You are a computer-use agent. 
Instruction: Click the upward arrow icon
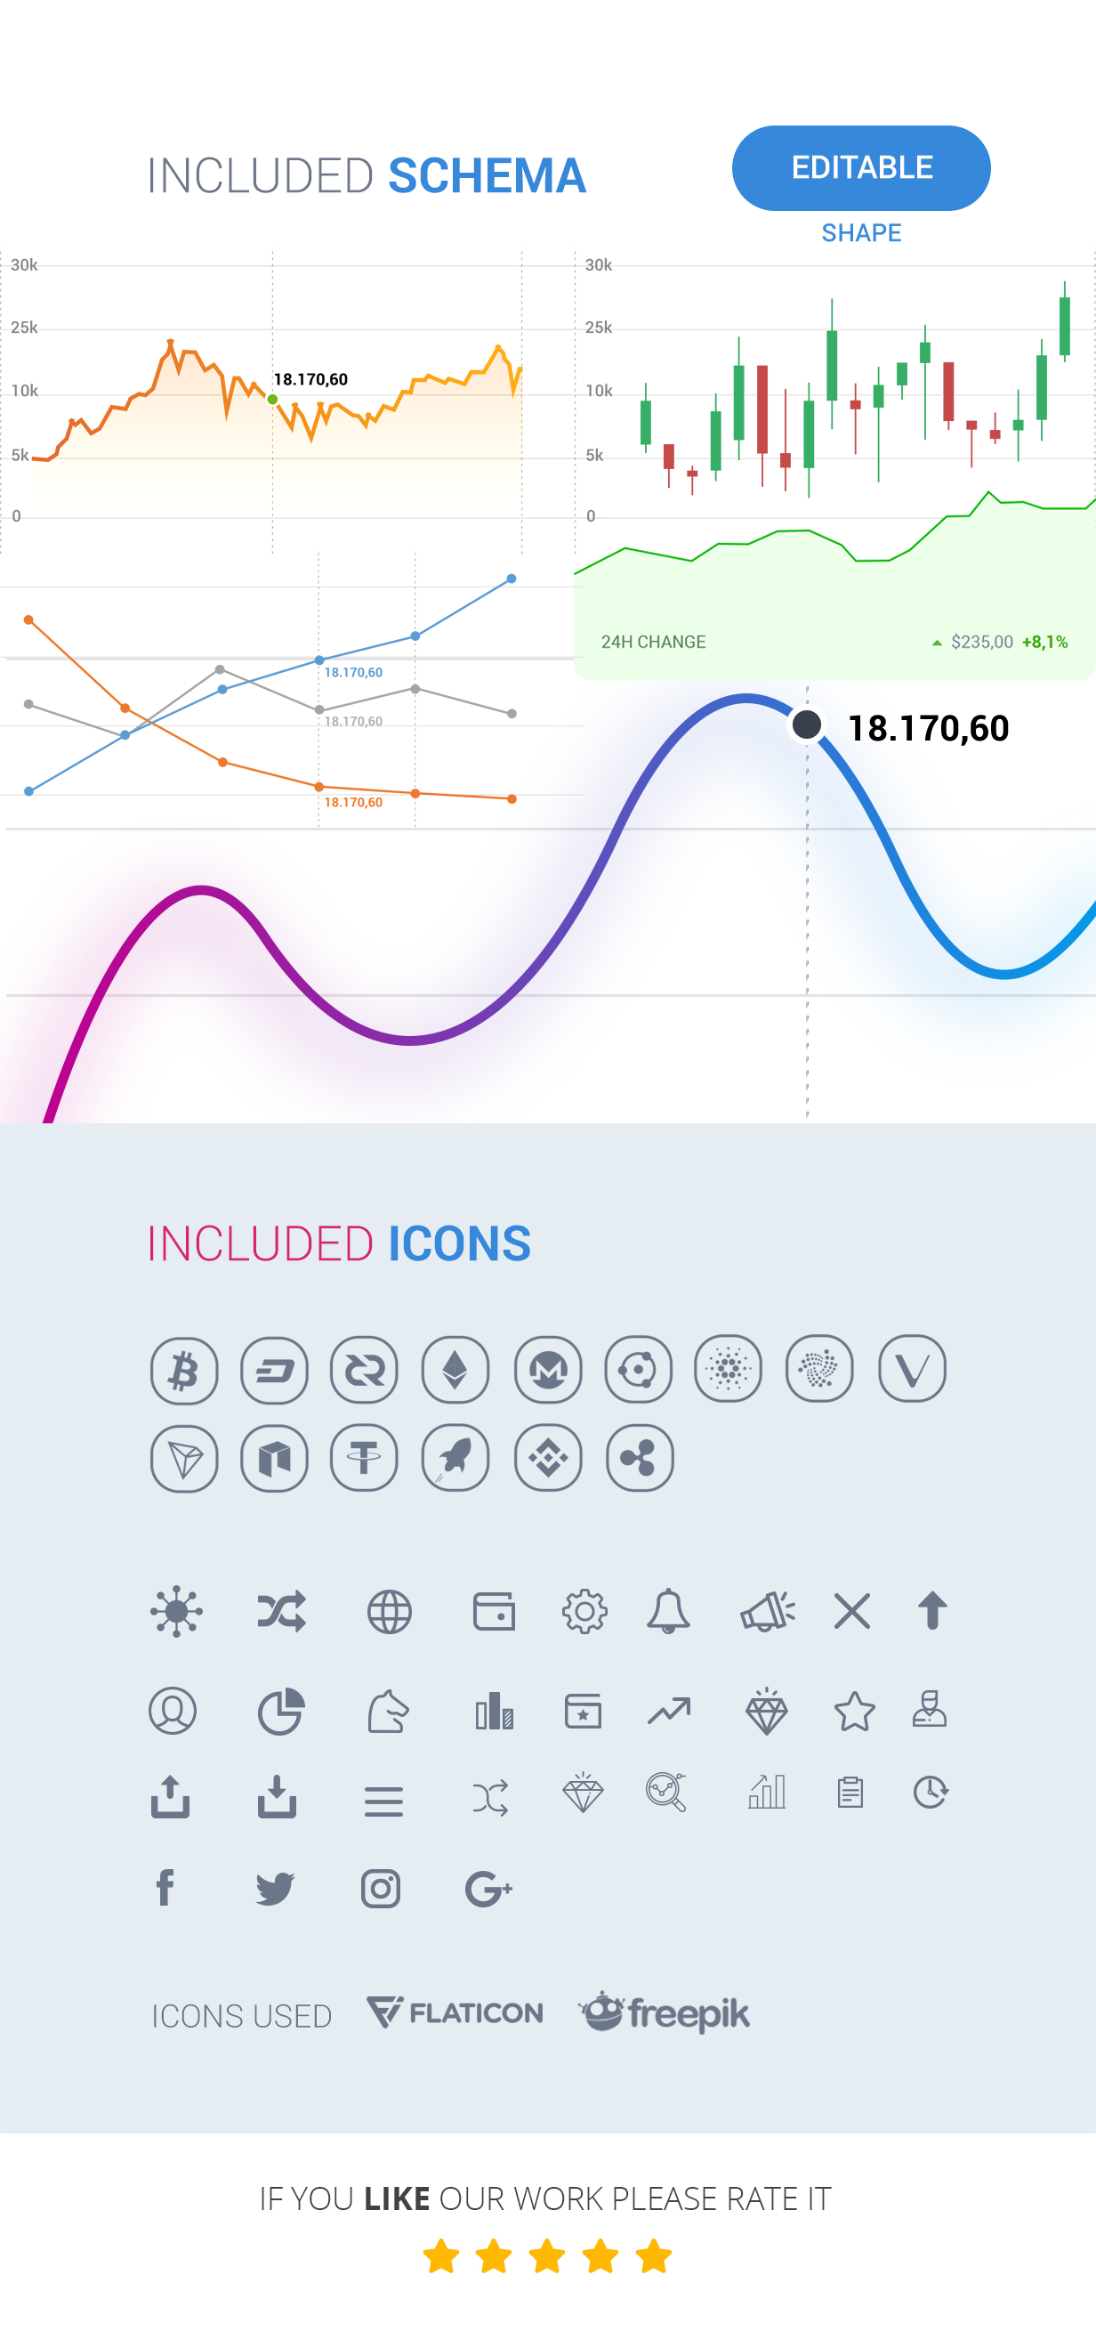click(x=932, y=1611)
